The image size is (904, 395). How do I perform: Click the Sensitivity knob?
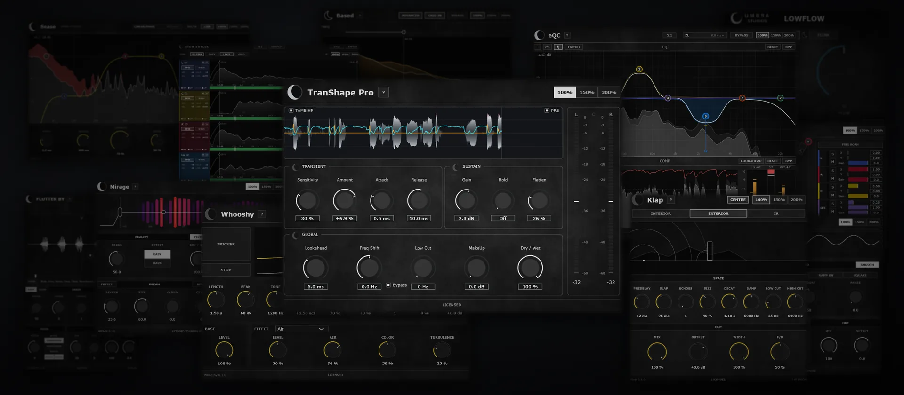[x=307, y=201]
